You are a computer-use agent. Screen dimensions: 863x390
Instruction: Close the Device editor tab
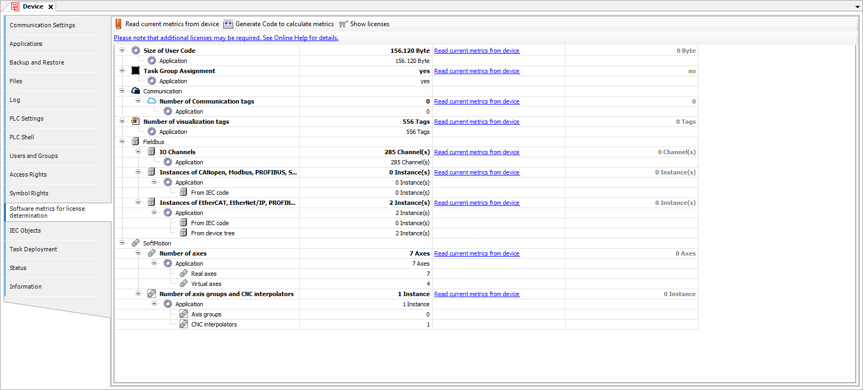[51, 7]
